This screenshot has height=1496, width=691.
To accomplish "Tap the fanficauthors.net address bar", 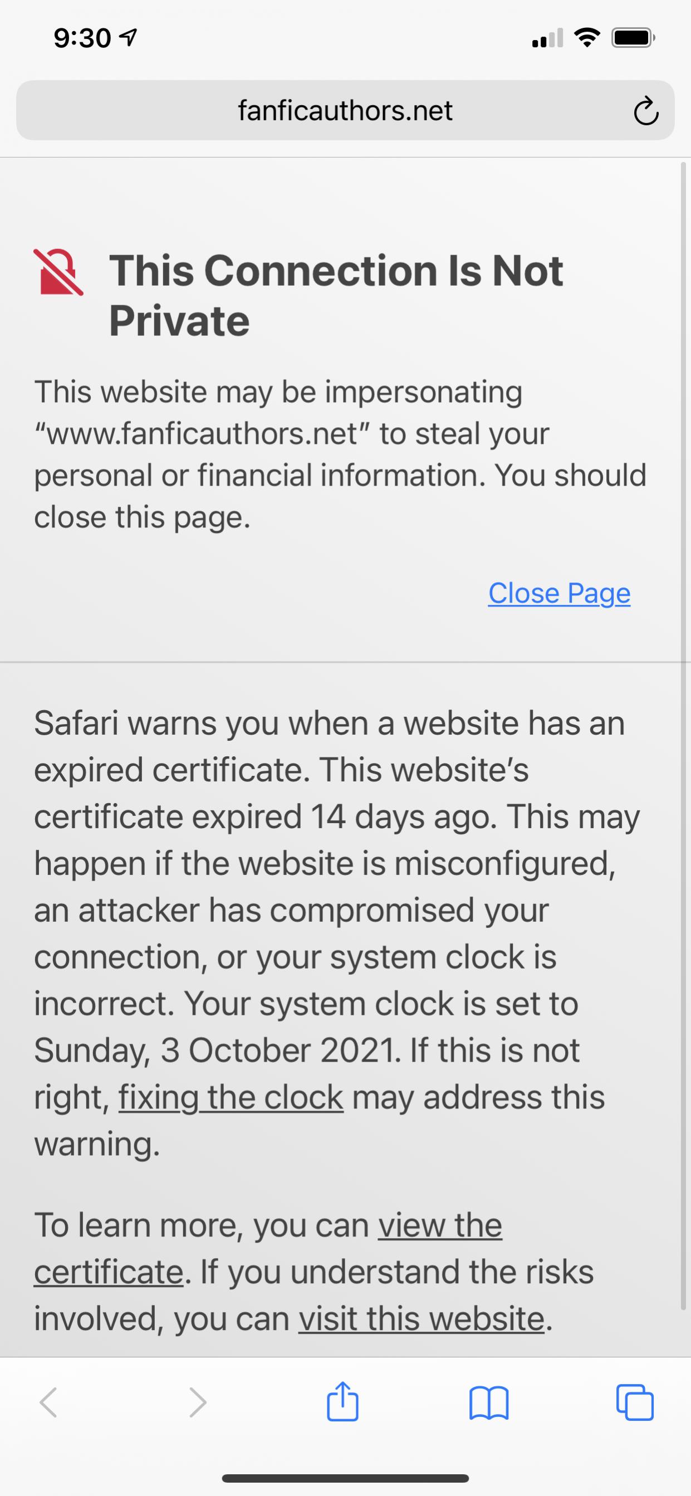I will point(345,110).
